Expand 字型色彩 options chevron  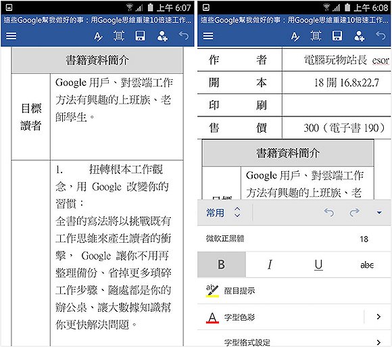point(378,317)
